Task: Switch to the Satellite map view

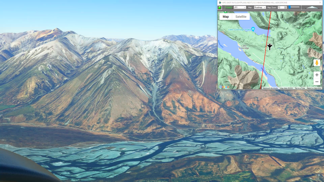Action: pyautogui.click(x=241, y=17)
